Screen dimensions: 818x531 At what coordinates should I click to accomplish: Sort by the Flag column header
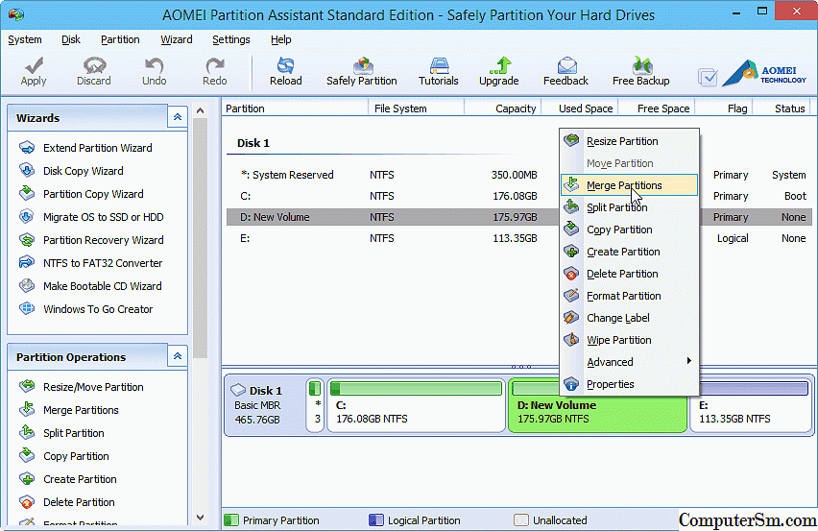coord(724,109)
